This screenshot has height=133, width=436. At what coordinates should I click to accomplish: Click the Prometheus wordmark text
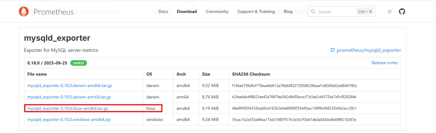coord(54,12)
